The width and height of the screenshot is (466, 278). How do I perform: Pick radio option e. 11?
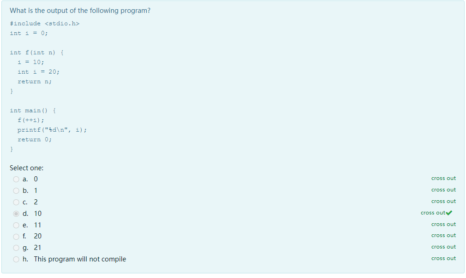coord(16,226)
